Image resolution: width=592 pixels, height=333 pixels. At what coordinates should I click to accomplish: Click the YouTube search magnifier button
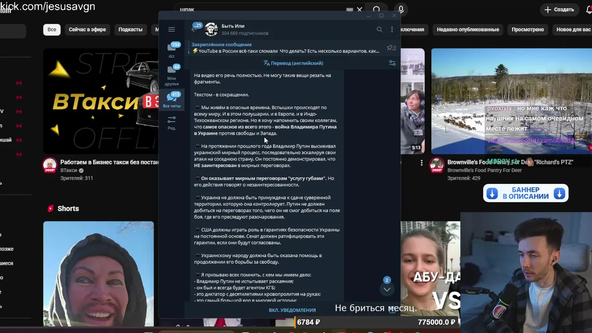tap(376, 9)
